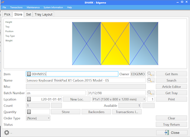
Task: Open the Transactions menu
Action: 16,7
